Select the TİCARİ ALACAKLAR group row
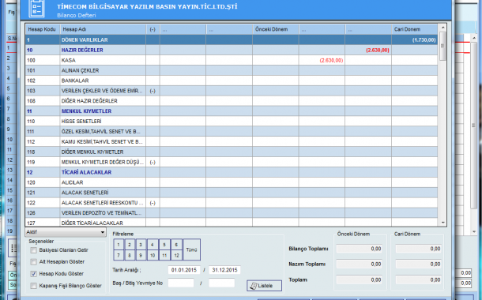This screenshot has height=300, width=482. [232, 172]
